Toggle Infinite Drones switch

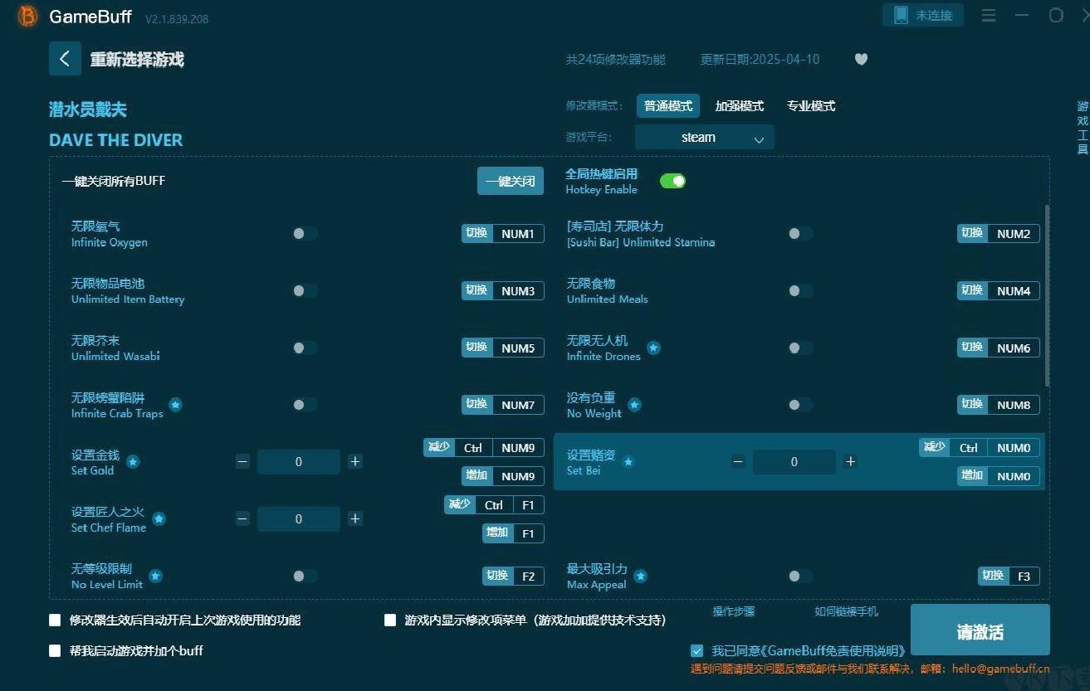[x=800, y=348]
